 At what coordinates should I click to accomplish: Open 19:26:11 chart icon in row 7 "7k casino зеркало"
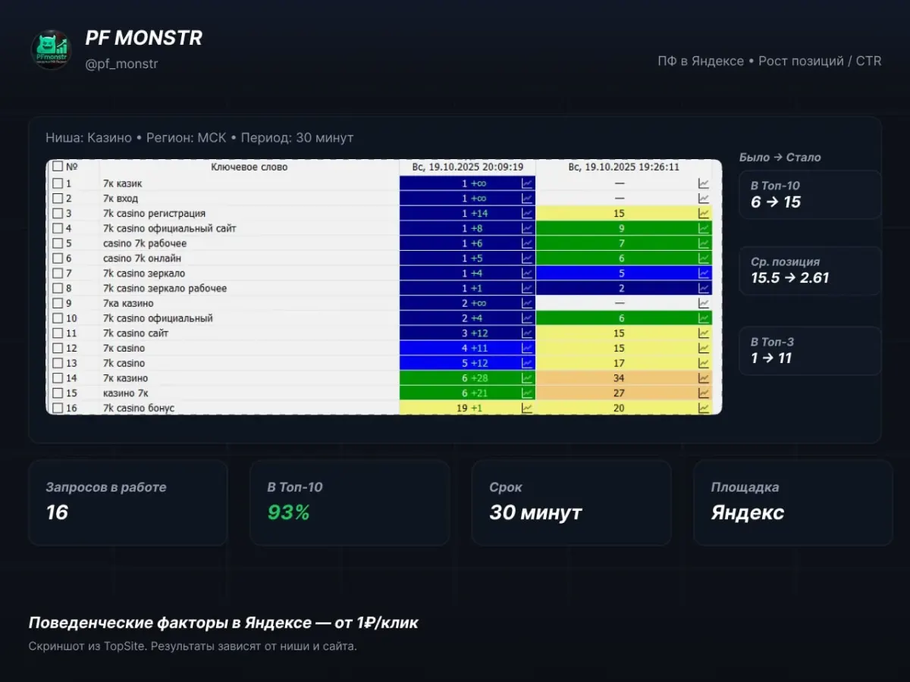coord(704,274)
